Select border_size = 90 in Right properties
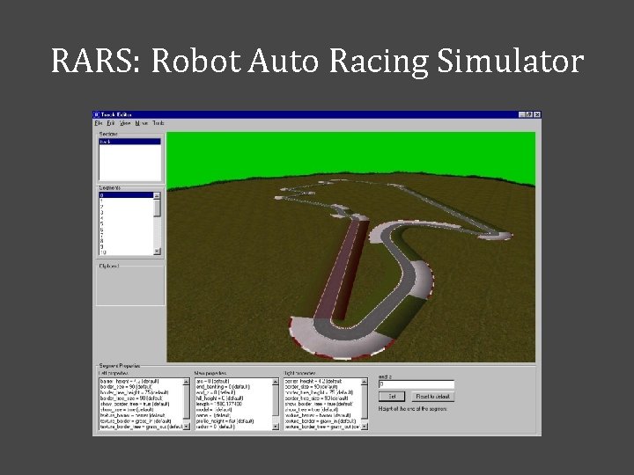634x475 pixels. (x=322, y=386)
